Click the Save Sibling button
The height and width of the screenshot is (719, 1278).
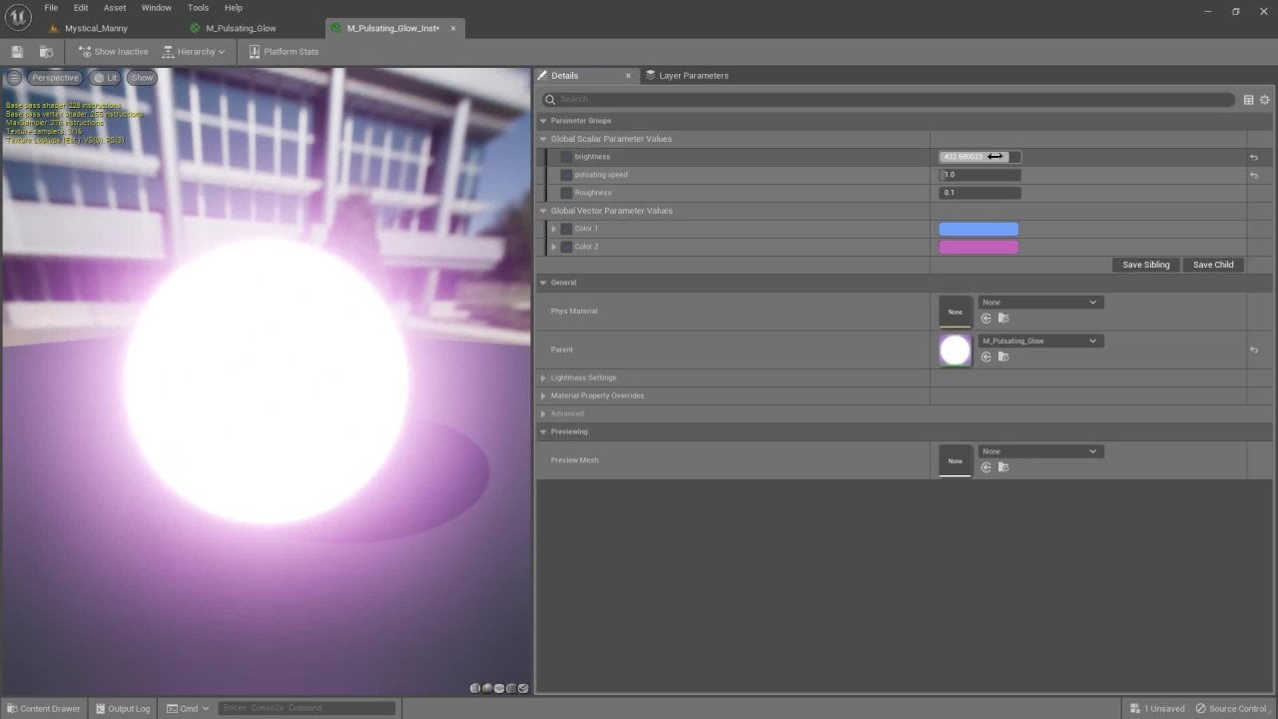click(x=1145, y=265)
